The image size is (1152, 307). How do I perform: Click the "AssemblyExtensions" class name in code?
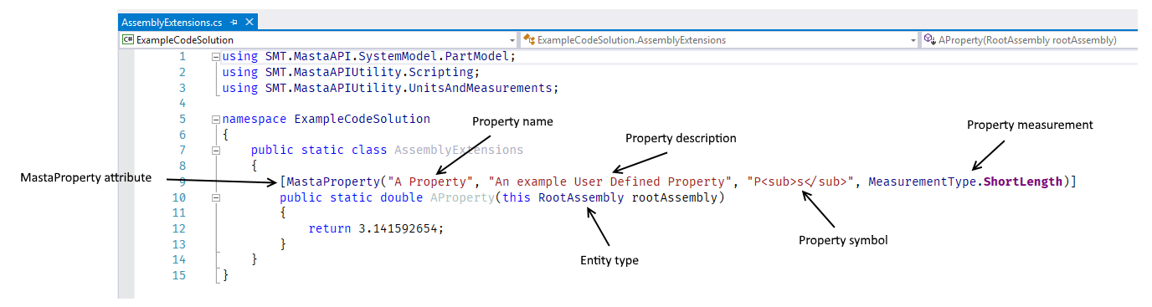(458, 151)
